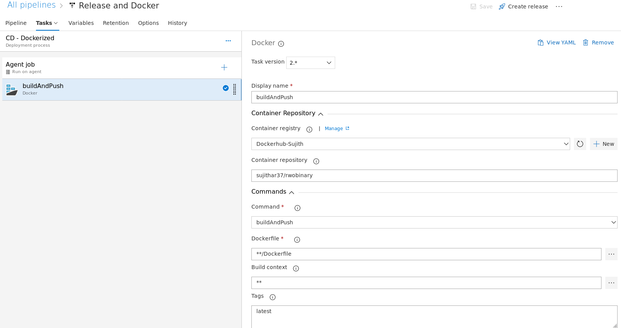Viewport: 621px width, 328px height.
Task: Add a task to Agent job
Action: (x=224, y=67)
